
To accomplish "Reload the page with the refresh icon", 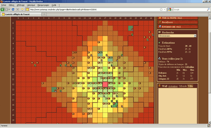I will click(13, 10).
